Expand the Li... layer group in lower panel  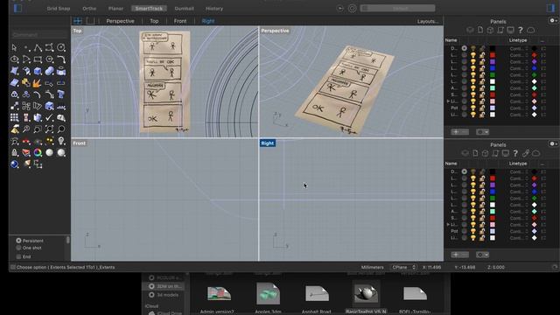(448, 225)
